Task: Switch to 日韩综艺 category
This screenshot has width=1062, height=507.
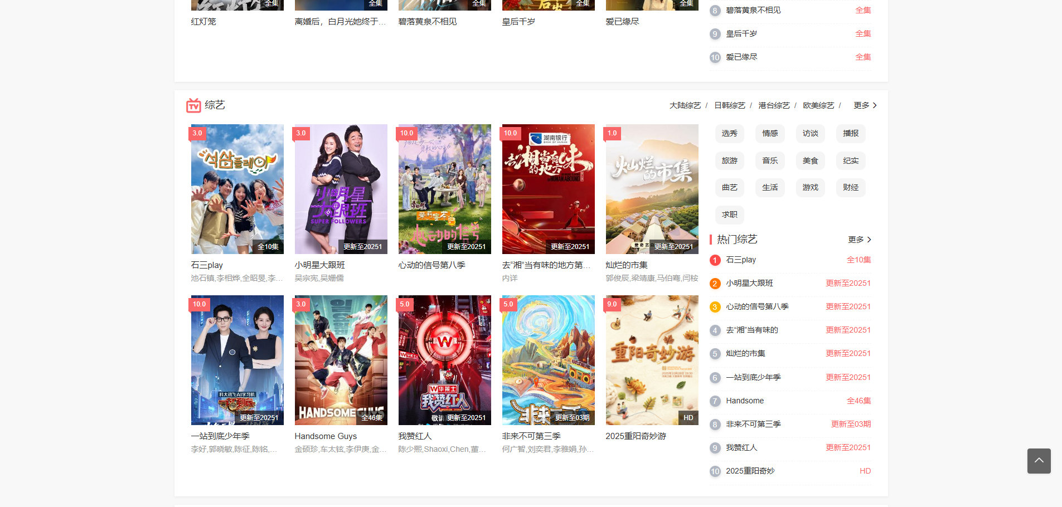Action: (729, 105)
